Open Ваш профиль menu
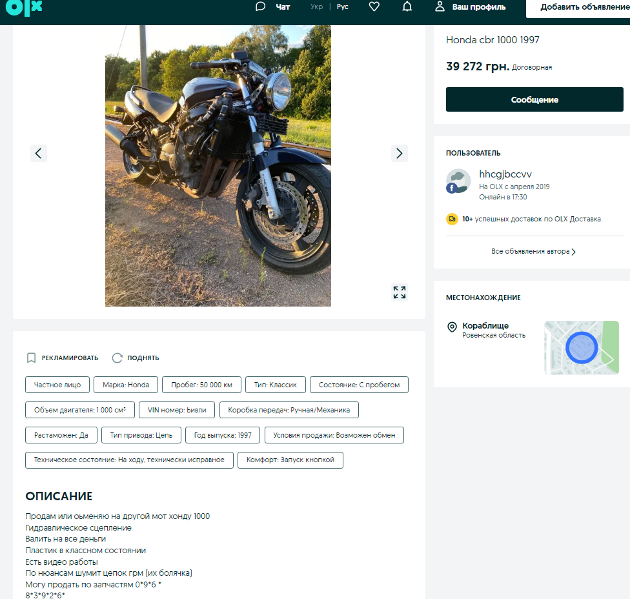Viewport: 630px width, 599px height. click(479, 7)
